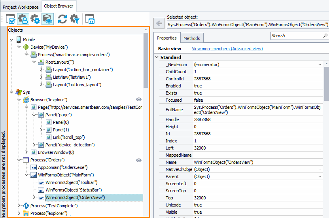
Task: Click the gear-with-user processes toolbar icon
Action: tap(23, 19)
